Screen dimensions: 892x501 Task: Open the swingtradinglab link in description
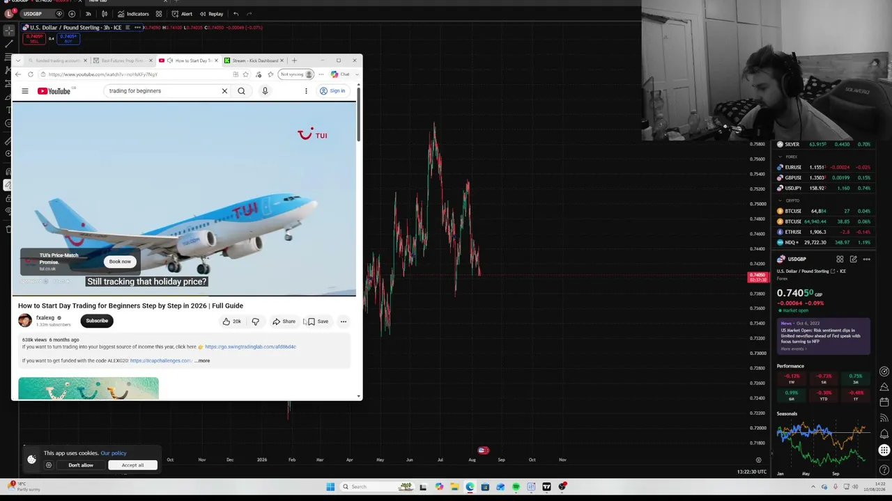click(x=250, y=347)
